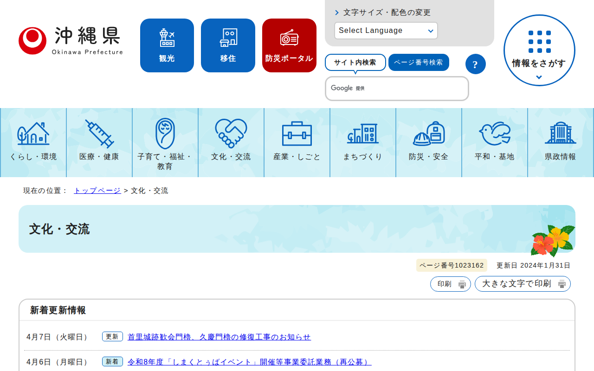Click the blue question mark help icon
Viewport: 594px width, 371px height.
pos(475,64)
